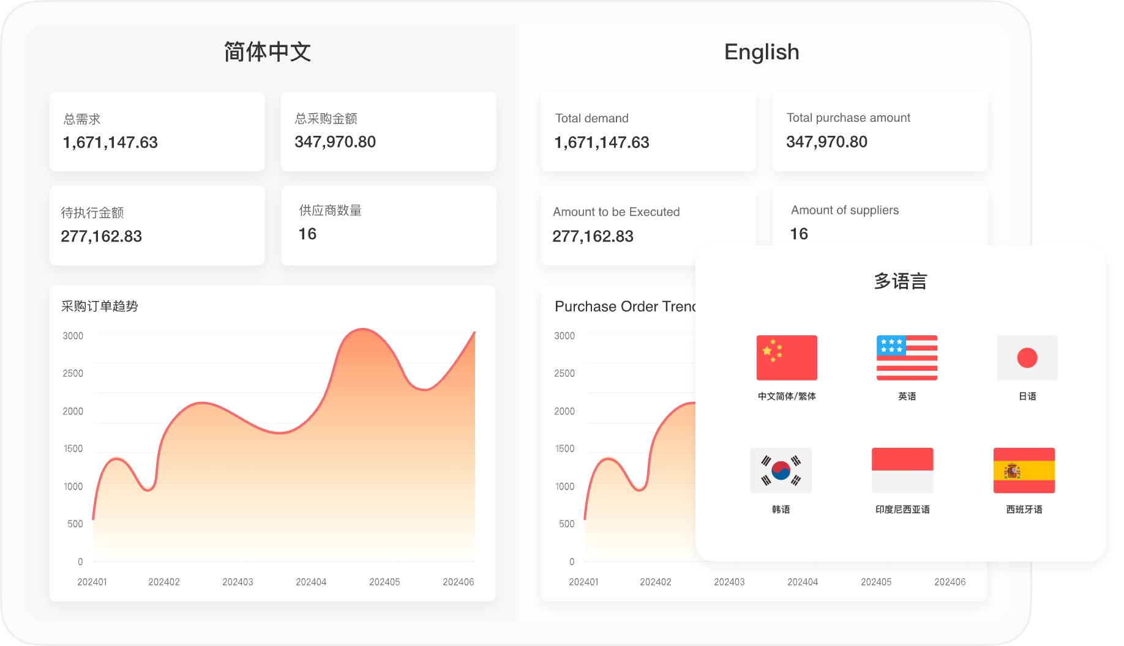Viewport: 1124px width, 646px height.
Task: Pick the Japanese flag icon
Action: pos(1027,358)
